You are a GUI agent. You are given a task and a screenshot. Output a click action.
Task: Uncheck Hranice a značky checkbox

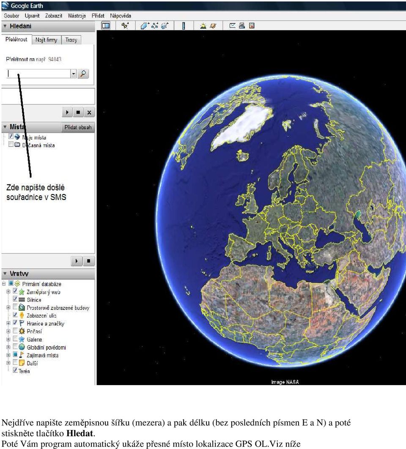15,323
